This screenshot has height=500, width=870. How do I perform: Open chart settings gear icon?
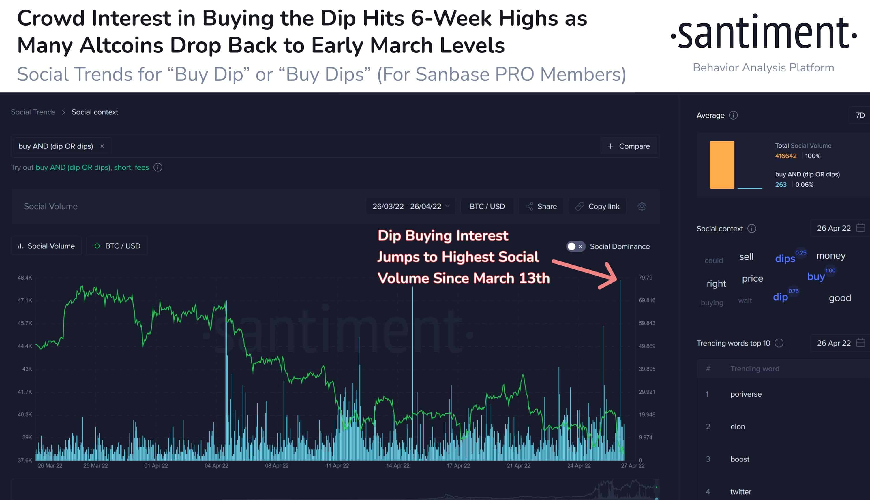642,206
